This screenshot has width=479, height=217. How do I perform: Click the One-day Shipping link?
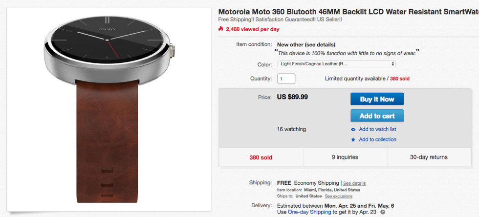coord(310,212)
